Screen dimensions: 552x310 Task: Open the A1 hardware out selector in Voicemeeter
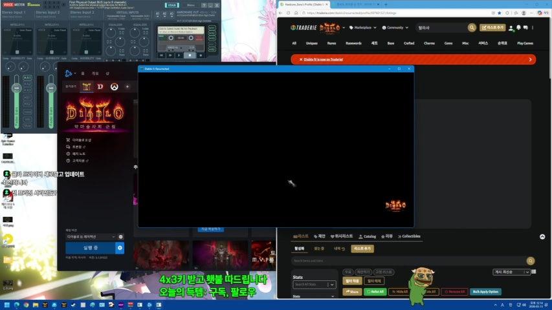[157, 14]
